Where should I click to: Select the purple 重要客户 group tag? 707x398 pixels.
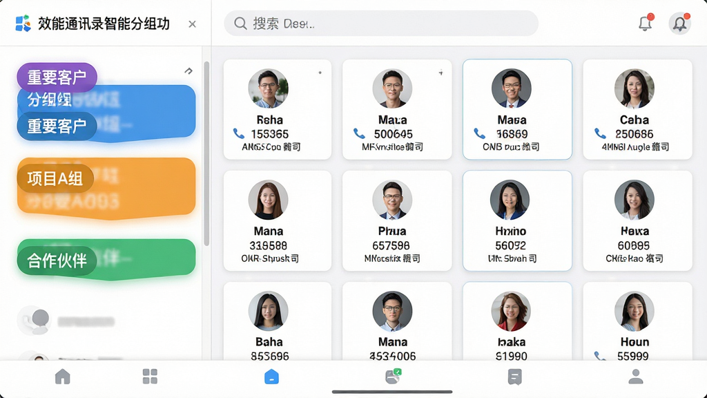[x=57, y=77]
